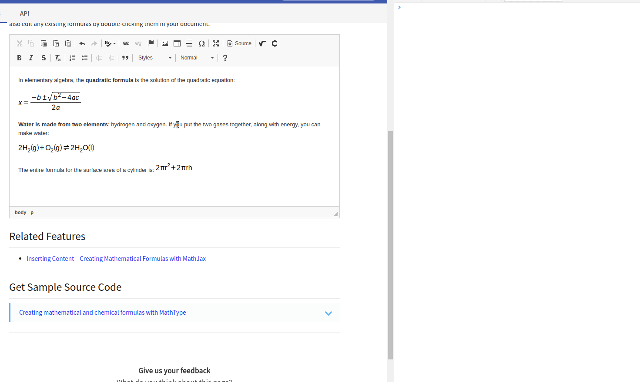
Task: Open the Styles dropdown
Action: coord(154,57)
